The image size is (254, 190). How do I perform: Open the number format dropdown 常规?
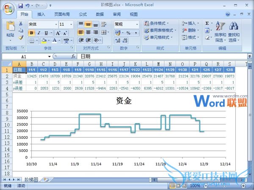tap(137, 25)
